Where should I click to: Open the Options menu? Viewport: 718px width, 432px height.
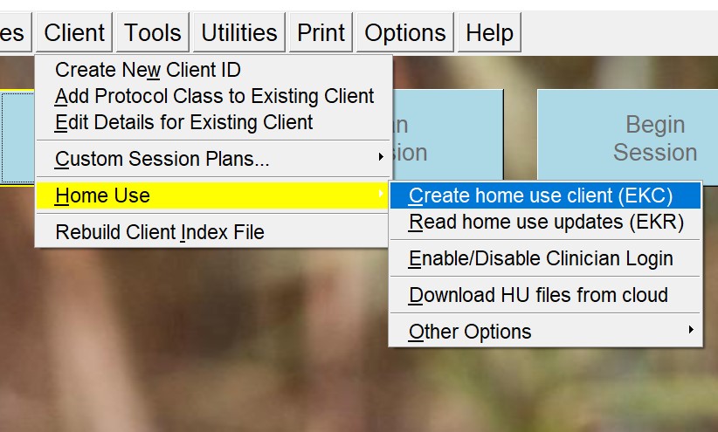pos(404,32)
